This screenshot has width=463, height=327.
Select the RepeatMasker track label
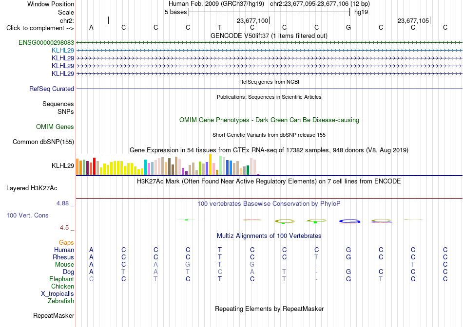click(x=54, y=315)
